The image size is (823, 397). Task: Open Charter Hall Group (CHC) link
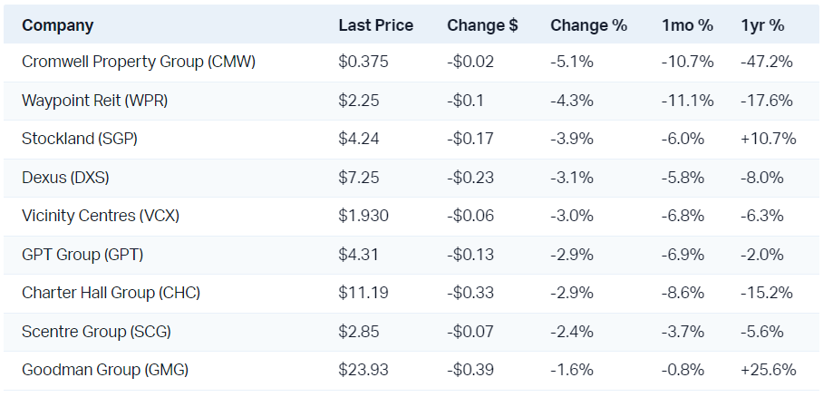click(111, 293)
